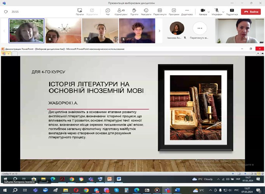
Task: Expand the camera options dropdown arrow
Action: (209, 11)
